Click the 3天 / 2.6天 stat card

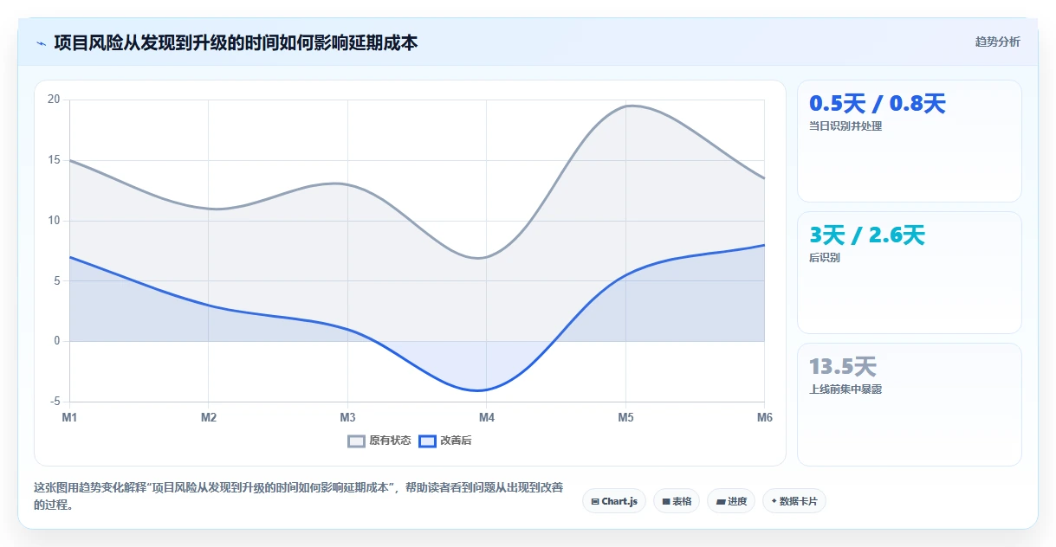910,273
